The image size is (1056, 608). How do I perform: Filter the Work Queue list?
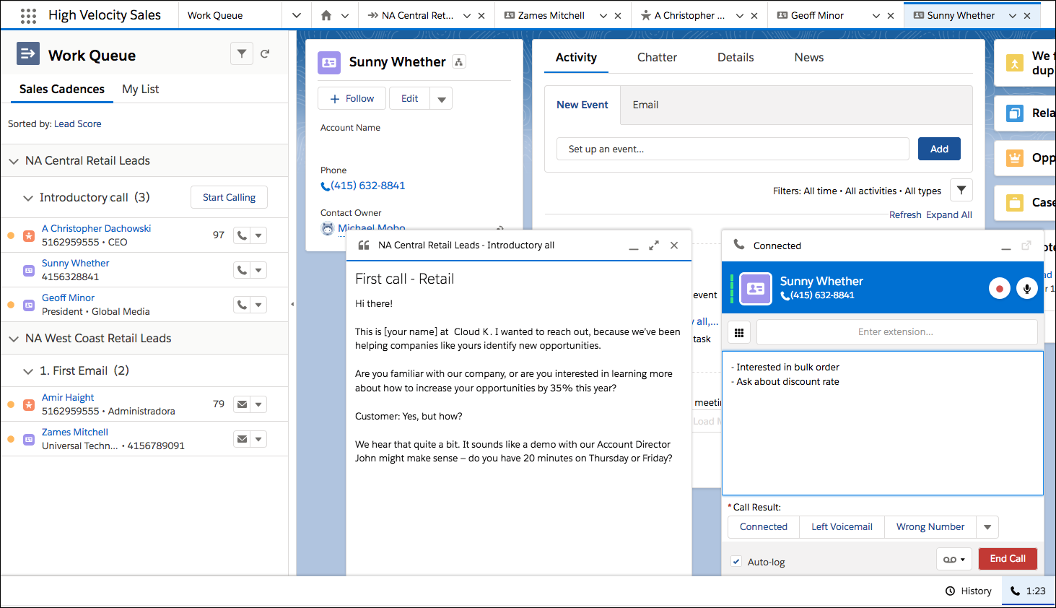pos(242,53)
